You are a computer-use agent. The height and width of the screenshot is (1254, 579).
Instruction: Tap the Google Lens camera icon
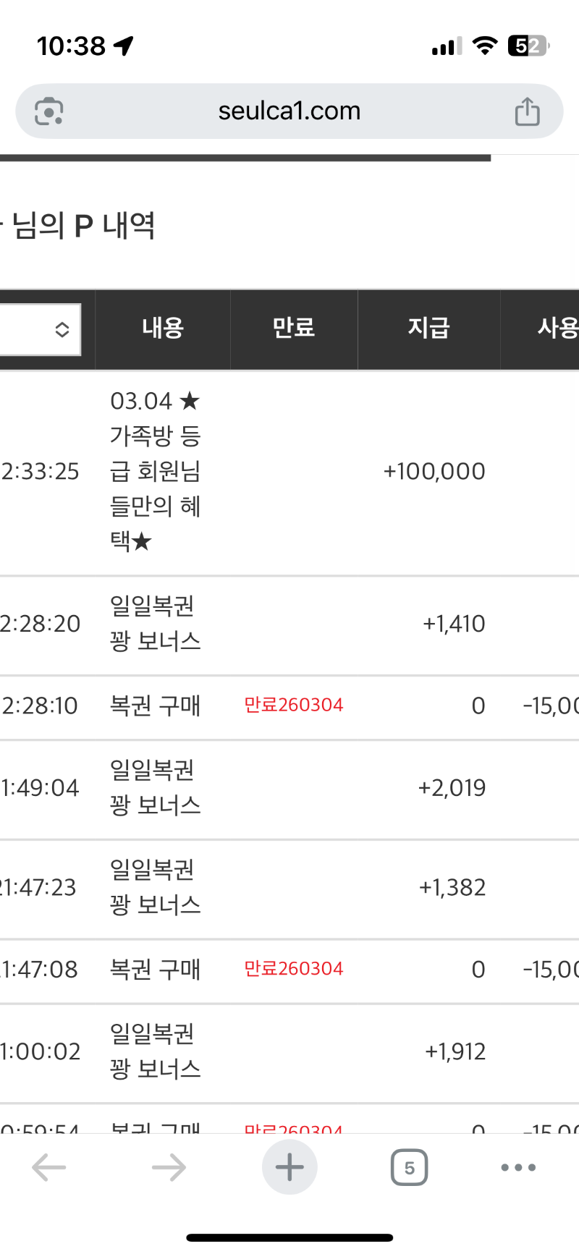[x=49, y=111]
